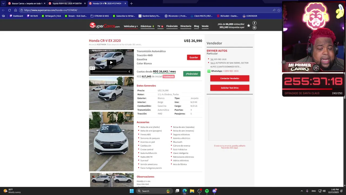Click the video gallery previous arrow
Viewport: 346px width, 195px height.
click(129, 71)
